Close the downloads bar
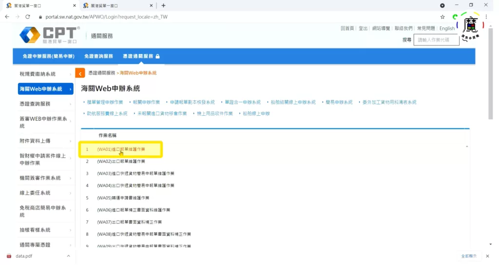The height and width of the screenshot is (265, 499). point(487,256)
